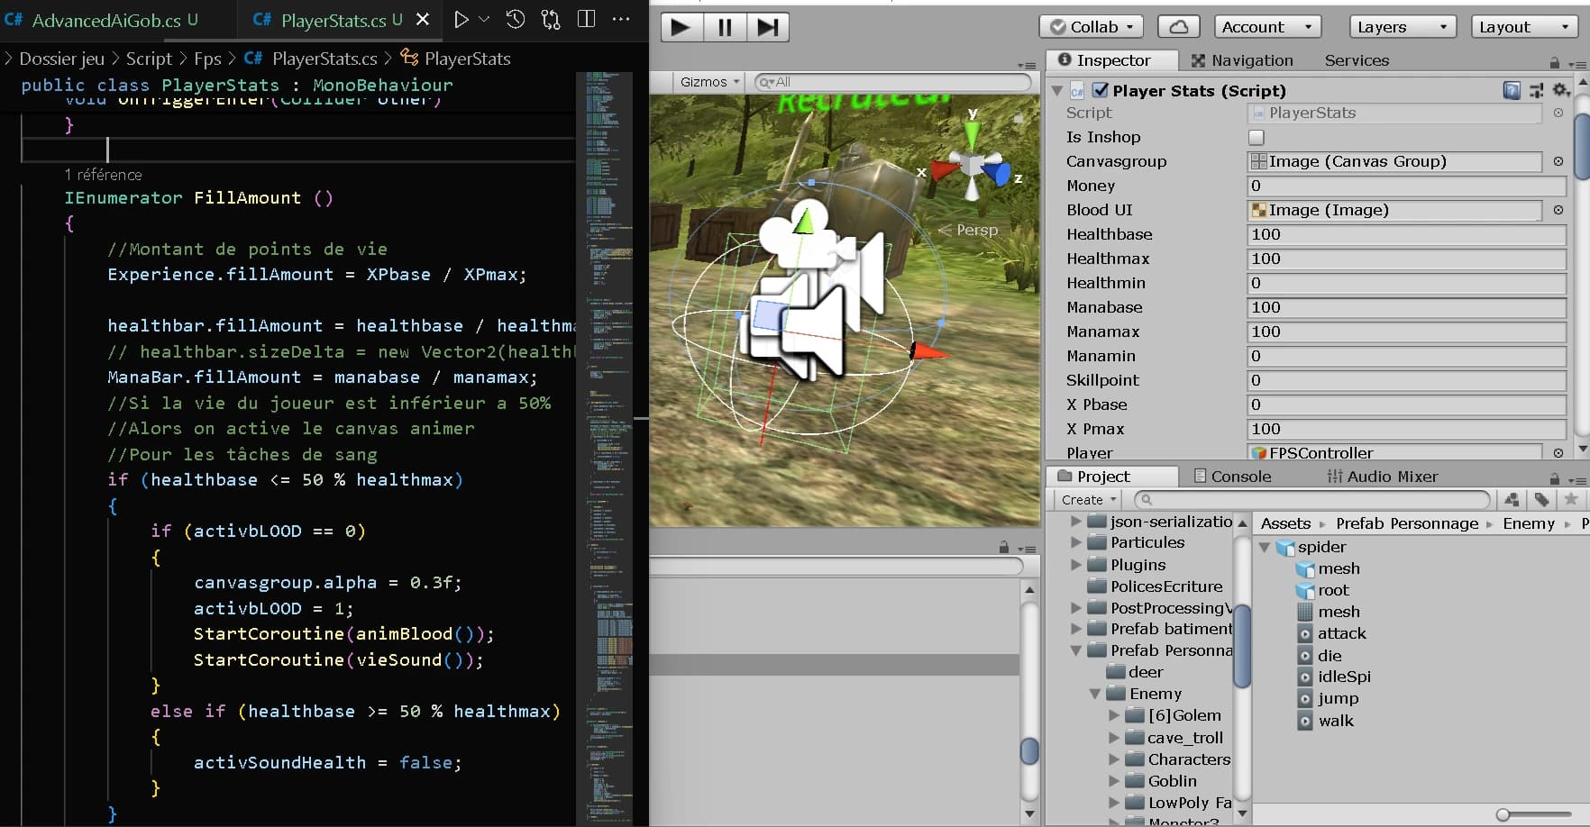
Task: Click the favorites star icon in Project
Action: [1571, 499]
